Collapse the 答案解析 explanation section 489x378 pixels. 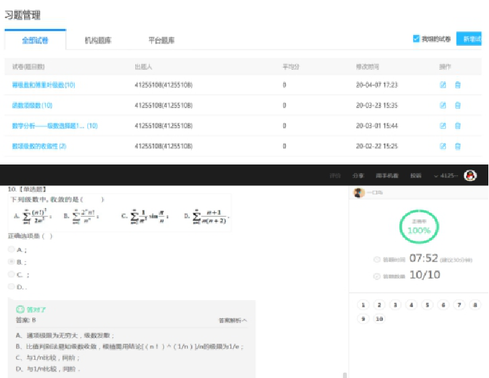tap(232, 321)
